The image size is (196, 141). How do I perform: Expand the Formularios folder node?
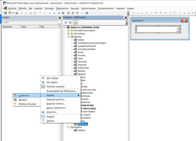coord(68,34)
